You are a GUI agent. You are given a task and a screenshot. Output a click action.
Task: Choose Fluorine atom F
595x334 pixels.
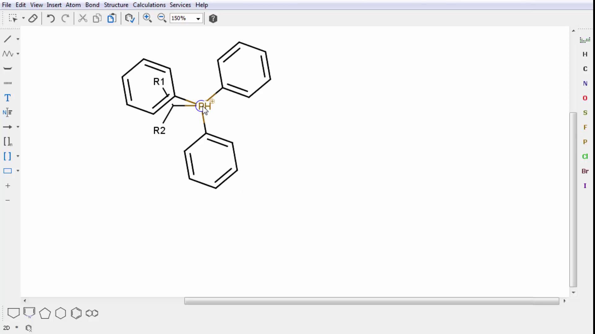click(585, 127)
